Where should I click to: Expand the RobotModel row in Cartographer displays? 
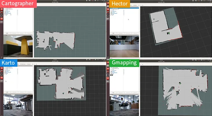[4, 13]
